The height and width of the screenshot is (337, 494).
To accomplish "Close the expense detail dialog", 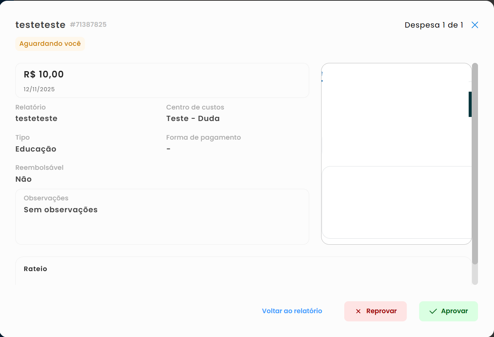I will pyautogui.click(x=475, y=25).
